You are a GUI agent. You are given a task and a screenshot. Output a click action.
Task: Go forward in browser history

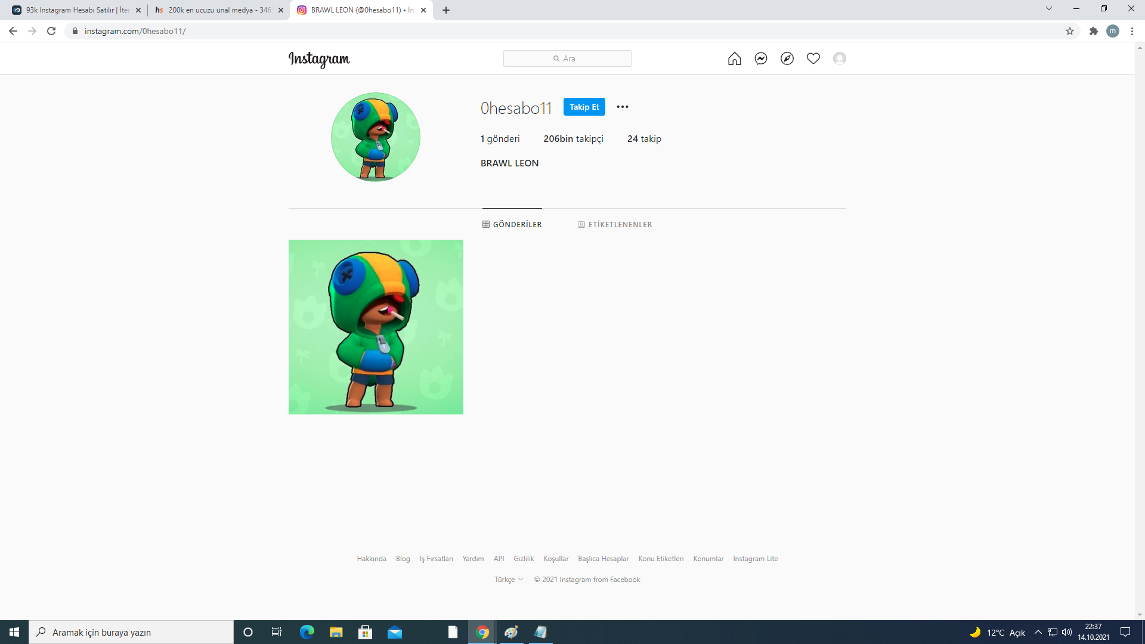tap(32, 31)
